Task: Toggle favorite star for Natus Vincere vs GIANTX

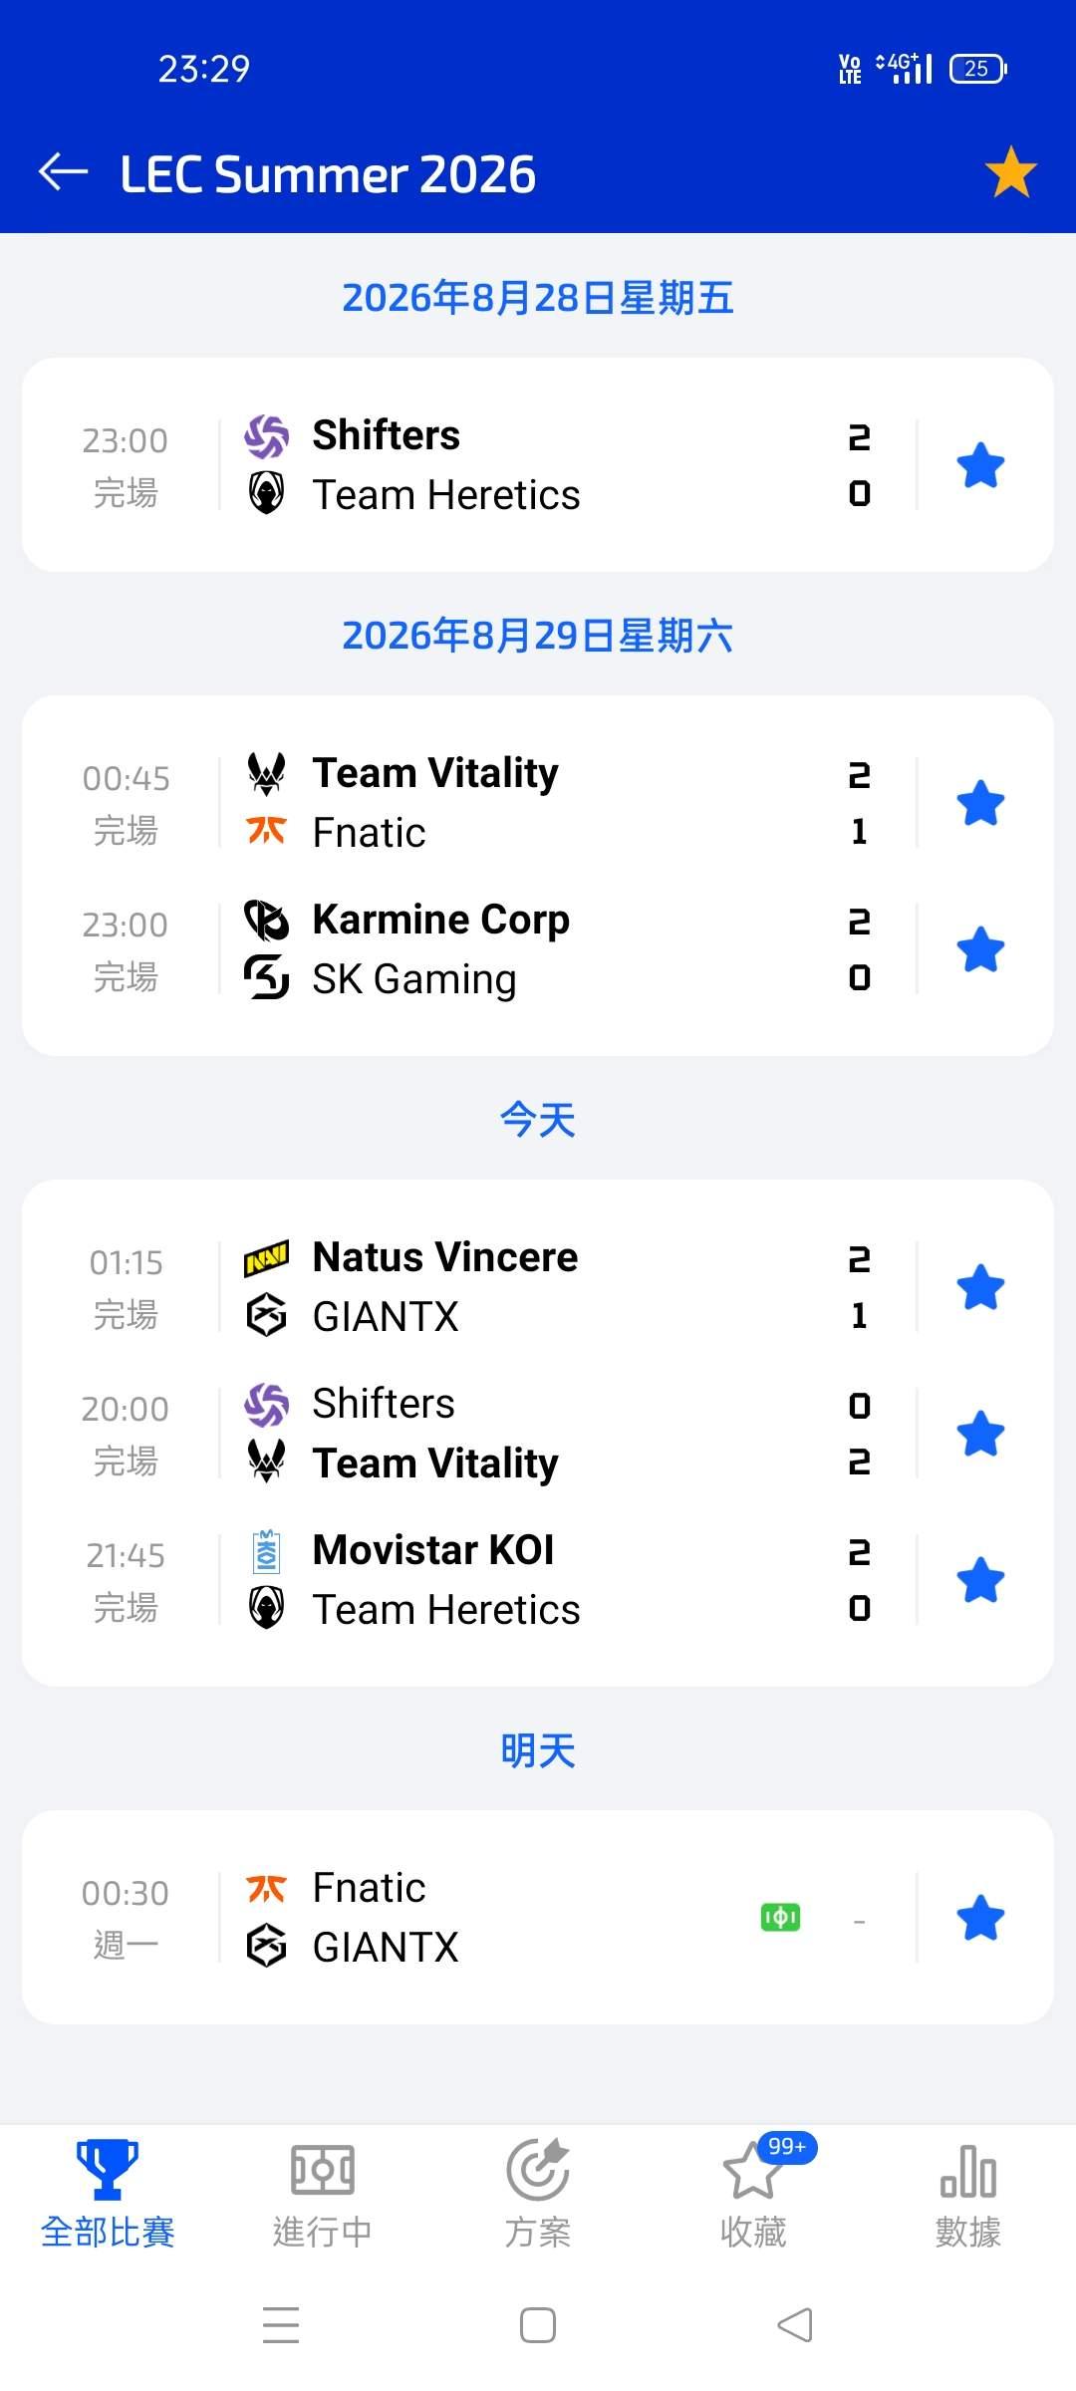Action: 980,1287
